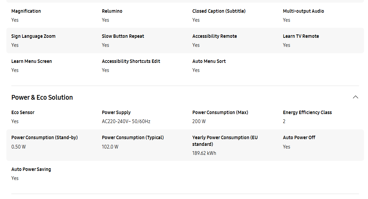
Task: Select the Magnification spec label
Action: coord(26,11)
